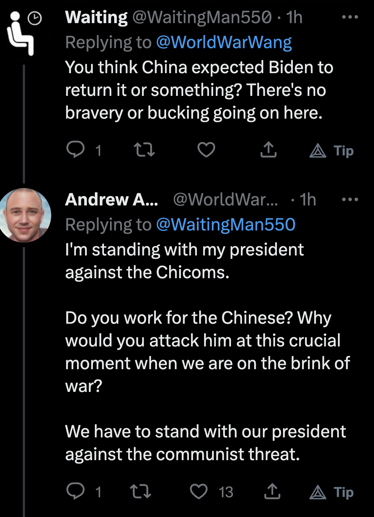Image resolution: width=374 pixels, height=517 pixels.
Task: Share Andrew's tweet
Action: point(272,491)
